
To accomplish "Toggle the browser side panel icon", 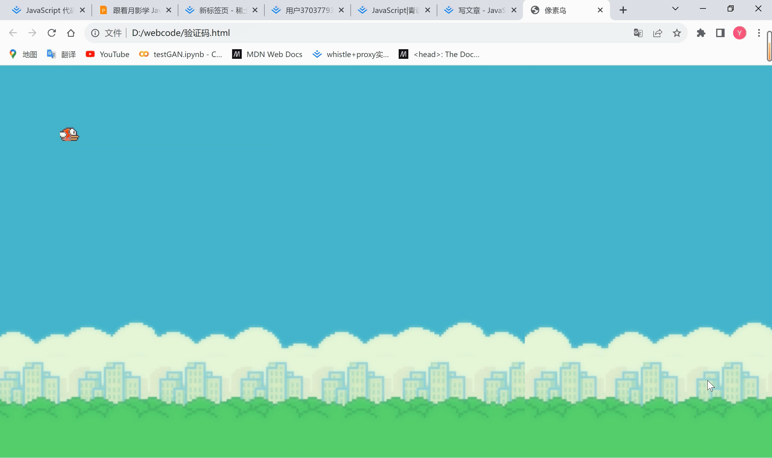I will click(720, 33).
